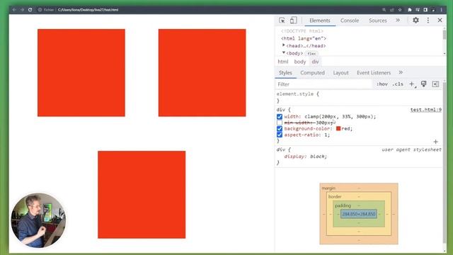Screen dimensions: 453x255
Task: Open the test.html:9 source link
Action: [x=426, y=110]
